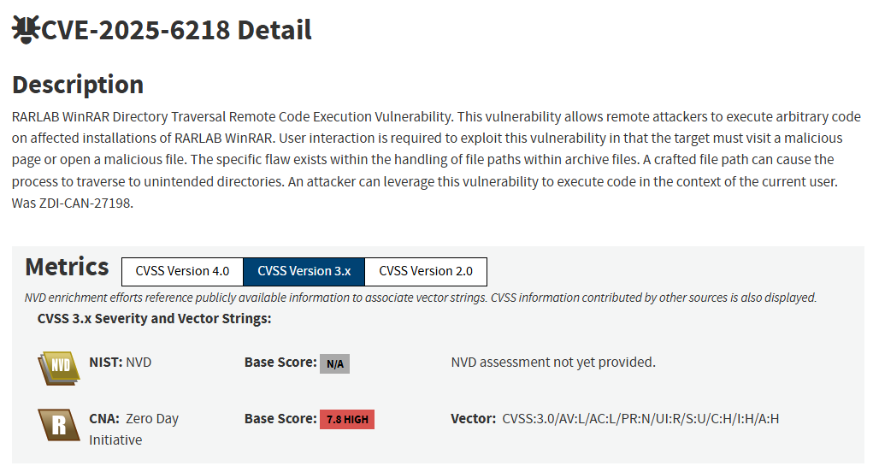Click the red 7.8 HIGH score badge
The height and width of the screenshot is (472, 873).
tap(347, 420)
